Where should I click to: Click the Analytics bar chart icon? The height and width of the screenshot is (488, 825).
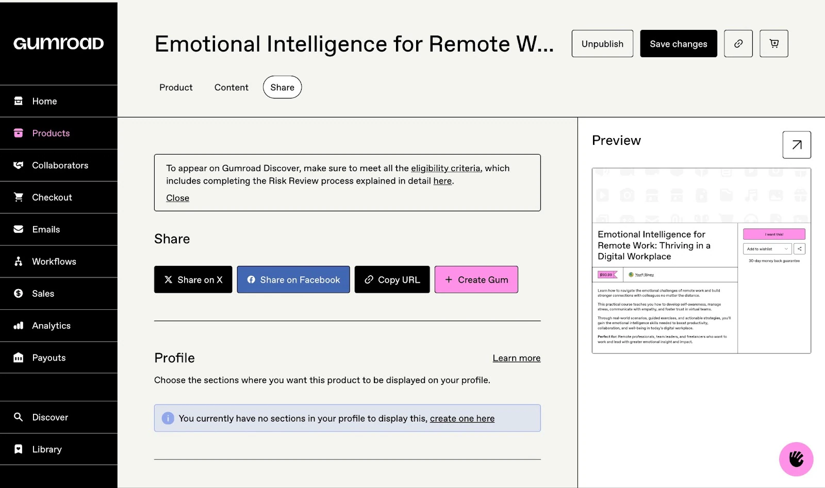click(x=19, y=325)
